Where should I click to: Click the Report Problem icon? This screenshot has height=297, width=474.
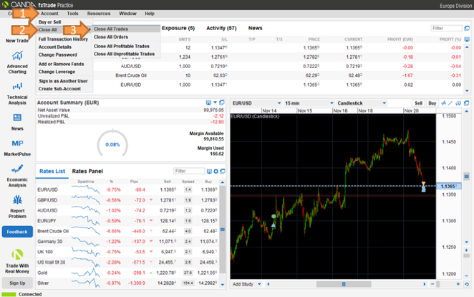point(16,200)
